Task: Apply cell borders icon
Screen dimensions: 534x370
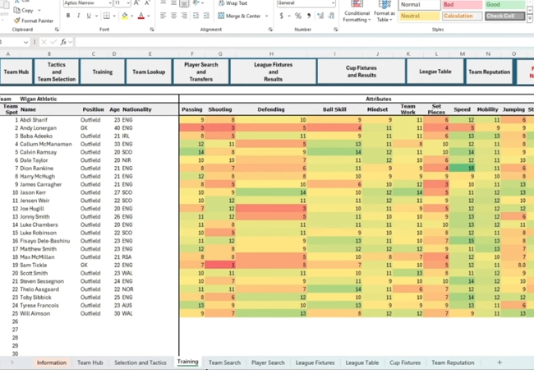Action: 107,16
